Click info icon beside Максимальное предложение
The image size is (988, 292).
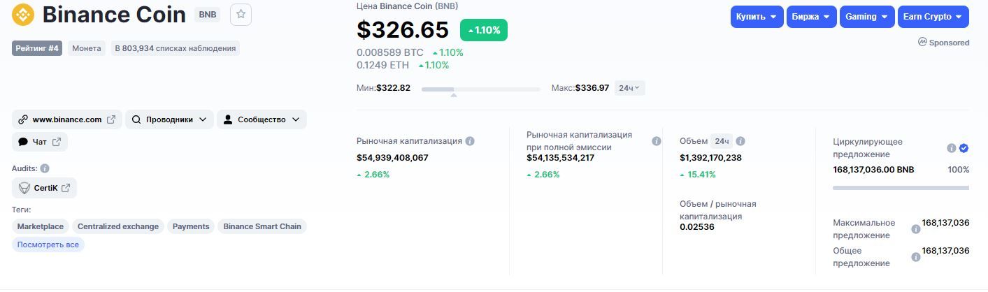[x=916, y=229]
